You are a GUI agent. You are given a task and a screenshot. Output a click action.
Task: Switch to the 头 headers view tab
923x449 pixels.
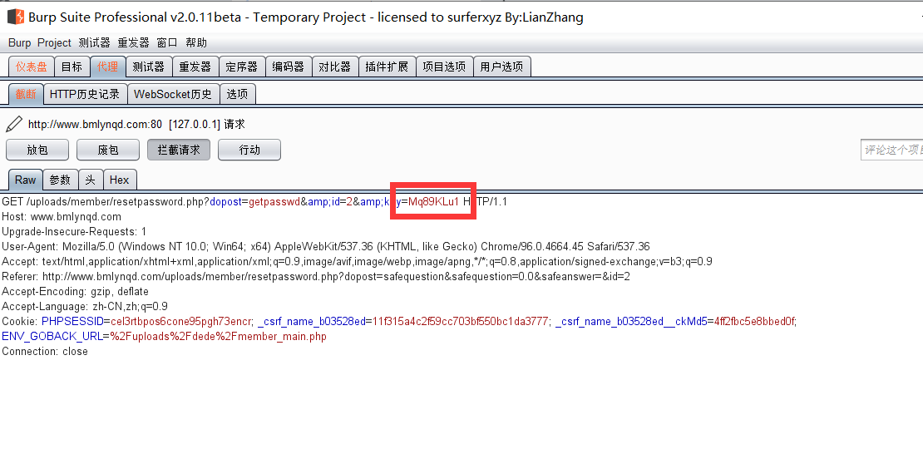[90, 180]
